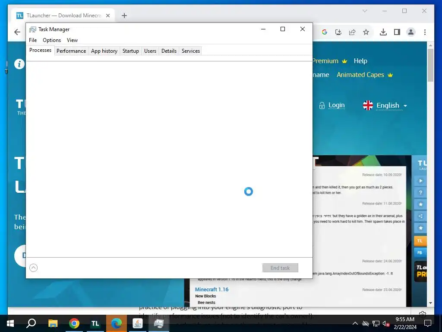Open the Chrome profile menu

411,32
